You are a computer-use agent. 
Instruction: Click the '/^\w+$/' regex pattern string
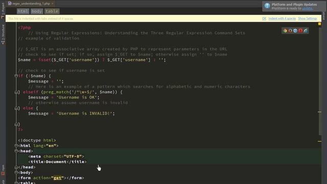[83, 92]
